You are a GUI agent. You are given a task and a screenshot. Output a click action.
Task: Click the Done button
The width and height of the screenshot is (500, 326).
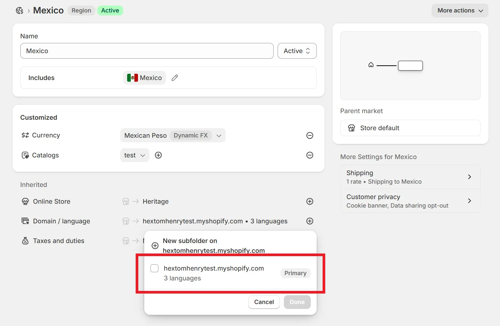coord(297,302)
